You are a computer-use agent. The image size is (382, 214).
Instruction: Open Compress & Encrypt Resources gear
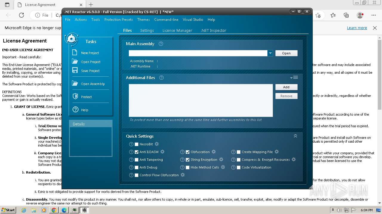point(294,159)
